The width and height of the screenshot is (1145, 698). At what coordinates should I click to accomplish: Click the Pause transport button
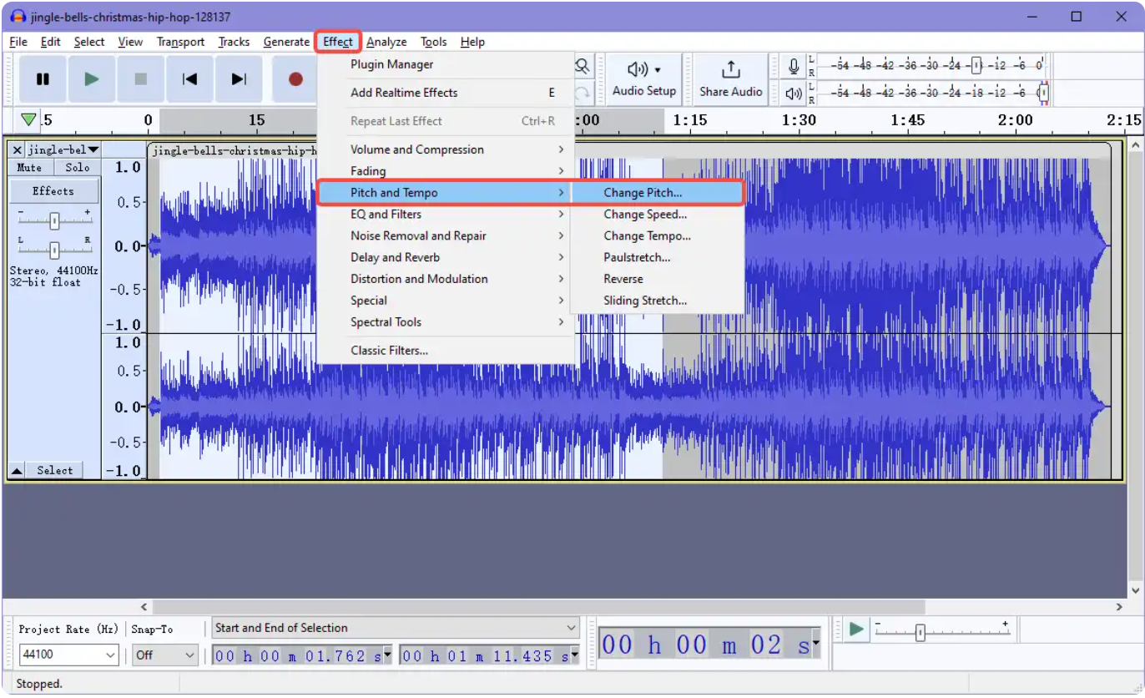click(43, 79)
